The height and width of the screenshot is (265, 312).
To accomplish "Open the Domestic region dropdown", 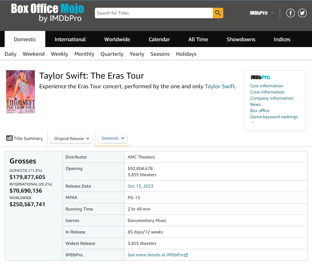I will point(113,138).
